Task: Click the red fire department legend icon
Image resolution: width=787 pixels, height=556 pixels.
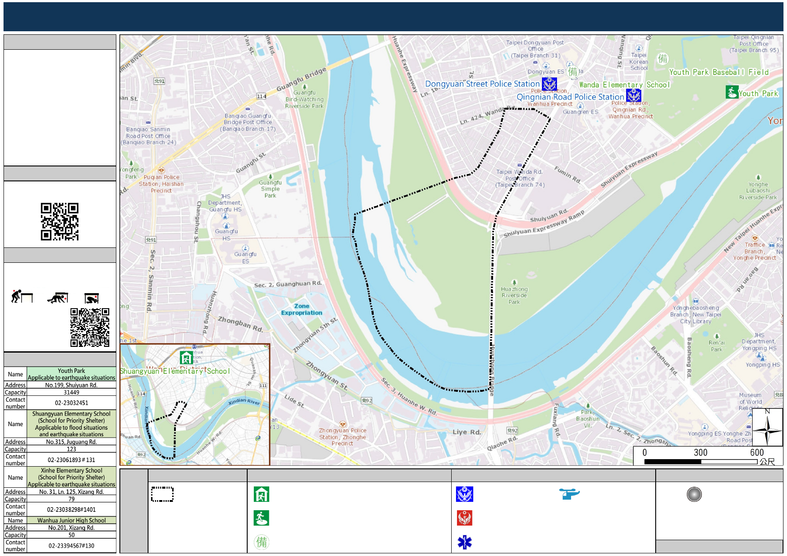Action: 464,518
